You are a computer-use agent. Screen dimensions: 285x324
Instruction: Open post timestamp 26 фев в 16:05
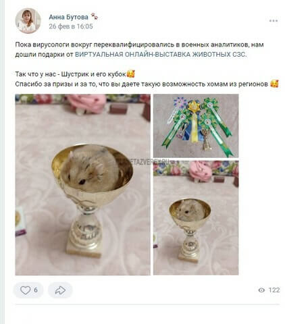point(71,26)
